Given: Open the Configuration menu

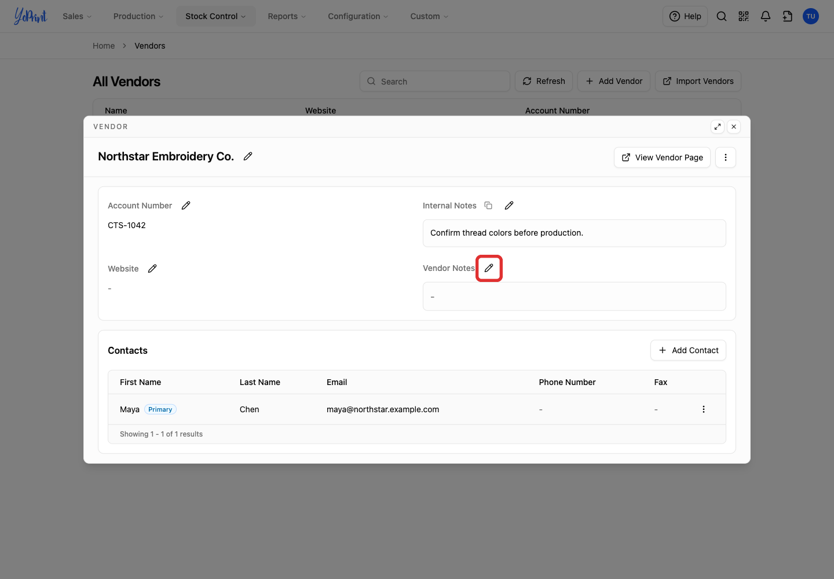Looking at the screenshot, I should [358, 16].
